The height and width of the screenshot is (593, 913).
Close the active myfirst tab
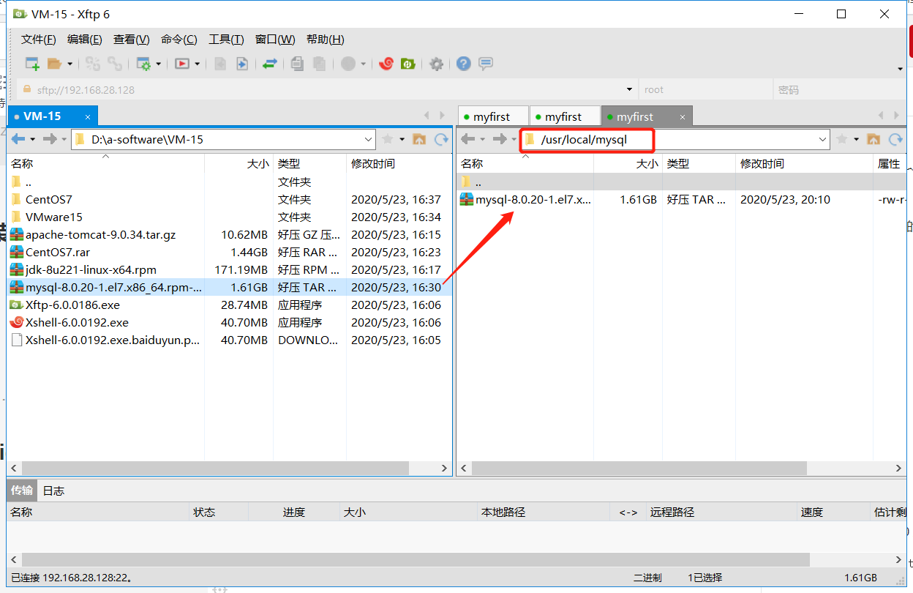pos(683,116)
